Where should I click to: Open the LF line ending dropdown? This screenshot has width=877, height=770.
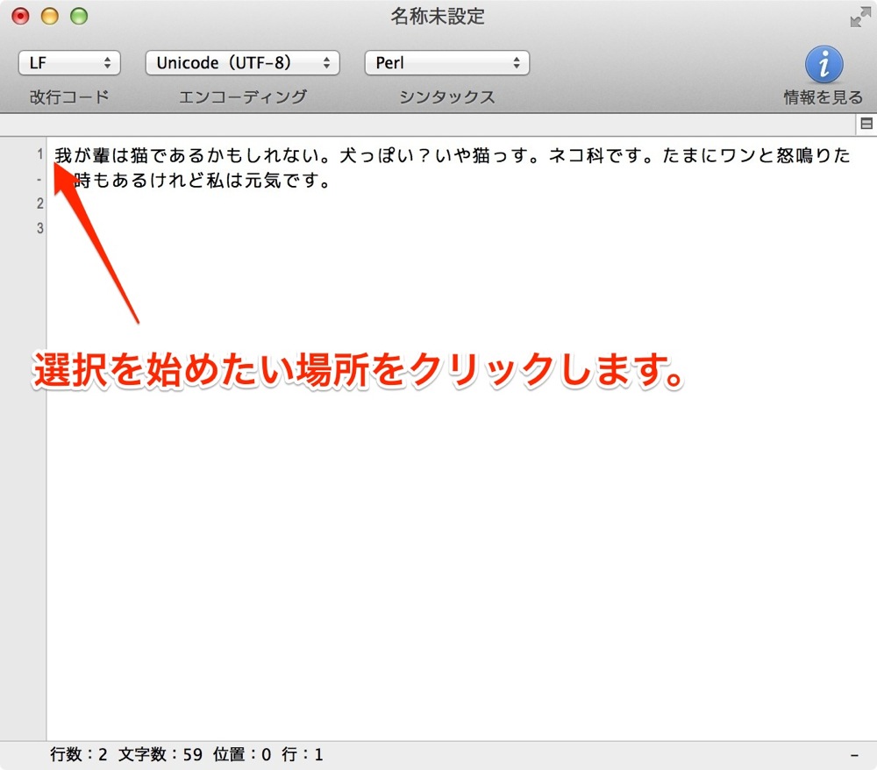[x=69, y=62]
